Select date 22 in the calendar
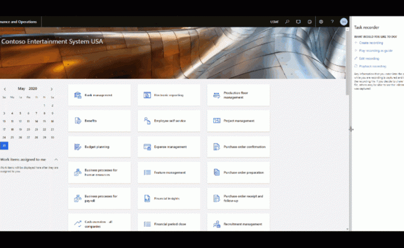This screenshot has height=248, width=404. (44, 130)
